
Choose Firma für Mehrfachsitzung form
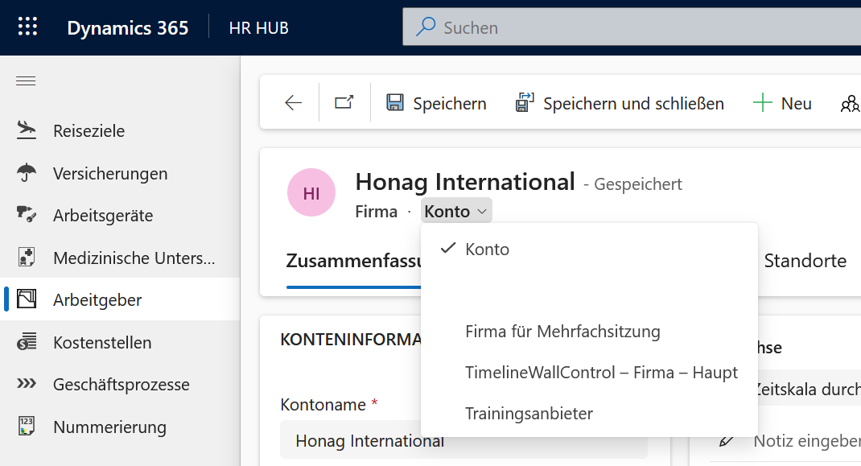pos(562,331)
